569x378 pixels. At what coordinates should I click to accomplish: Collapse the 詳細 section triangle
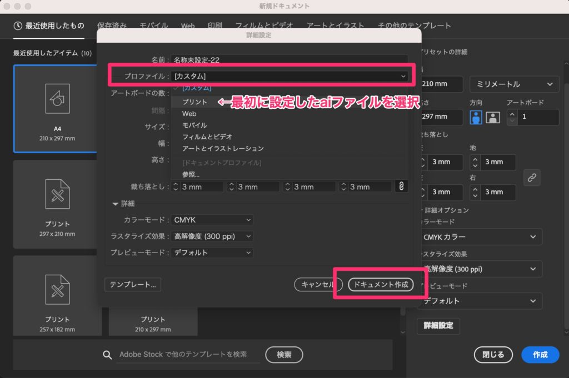click(116, 204)
